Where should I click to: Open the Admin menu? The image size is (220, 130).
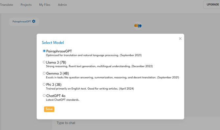tap(62, 5)
